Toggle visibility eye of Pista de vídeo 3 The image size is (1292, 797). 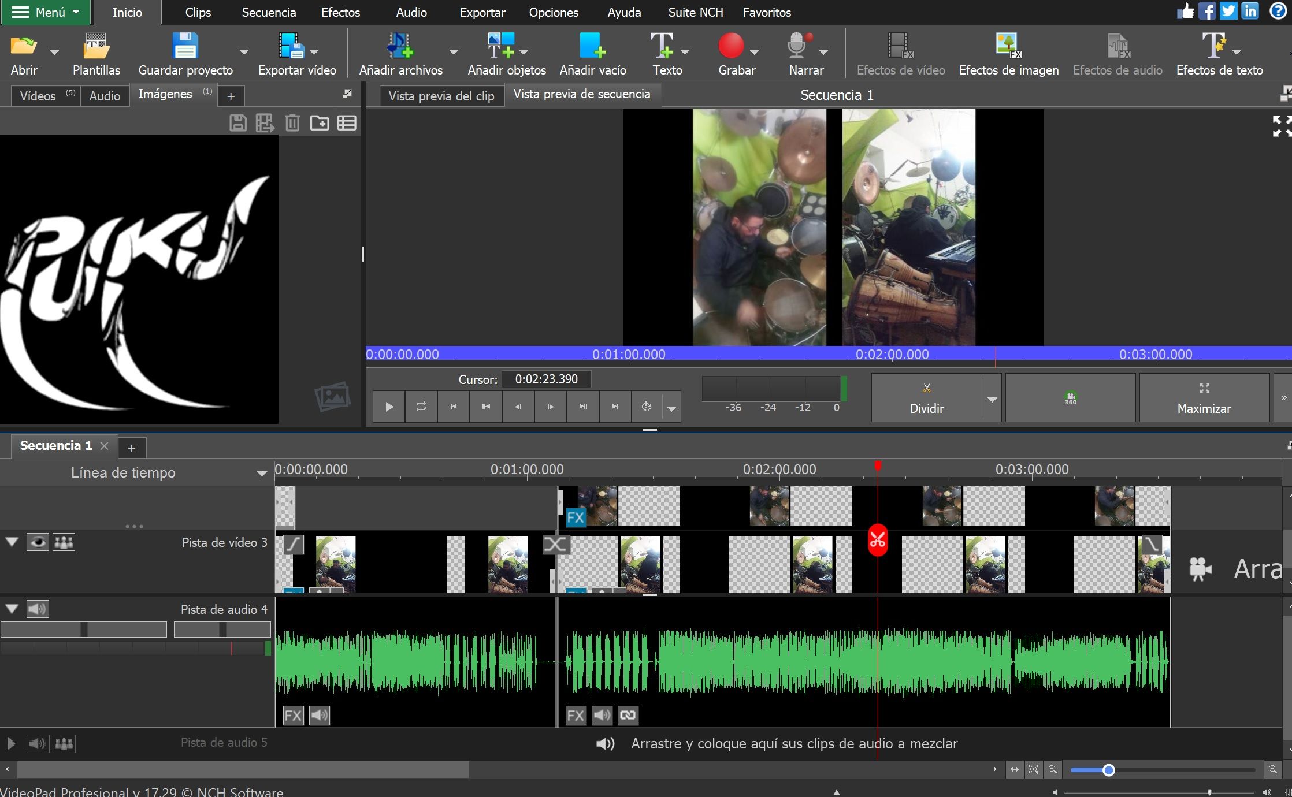pyautogui.click(x=38, y=542)
